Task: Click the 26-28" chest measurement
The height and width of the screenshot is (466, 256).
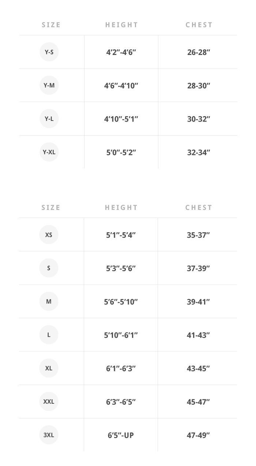Action: (x=199, y=52)
